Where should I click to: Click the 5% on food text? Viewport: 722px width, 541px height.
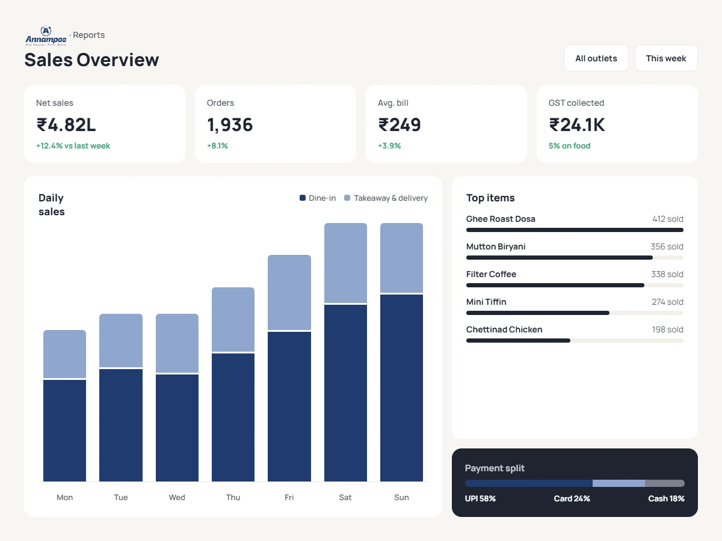click(569, 145)
